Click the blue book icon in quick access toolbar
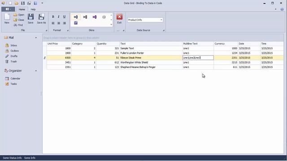This screenshot has height=161, width=287. point(35,3)
